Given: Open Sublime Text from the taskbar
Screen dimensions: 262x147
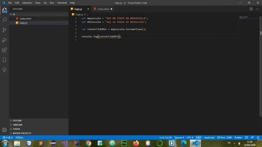Looking at the screenshot, I should click(x=41, y=143).
